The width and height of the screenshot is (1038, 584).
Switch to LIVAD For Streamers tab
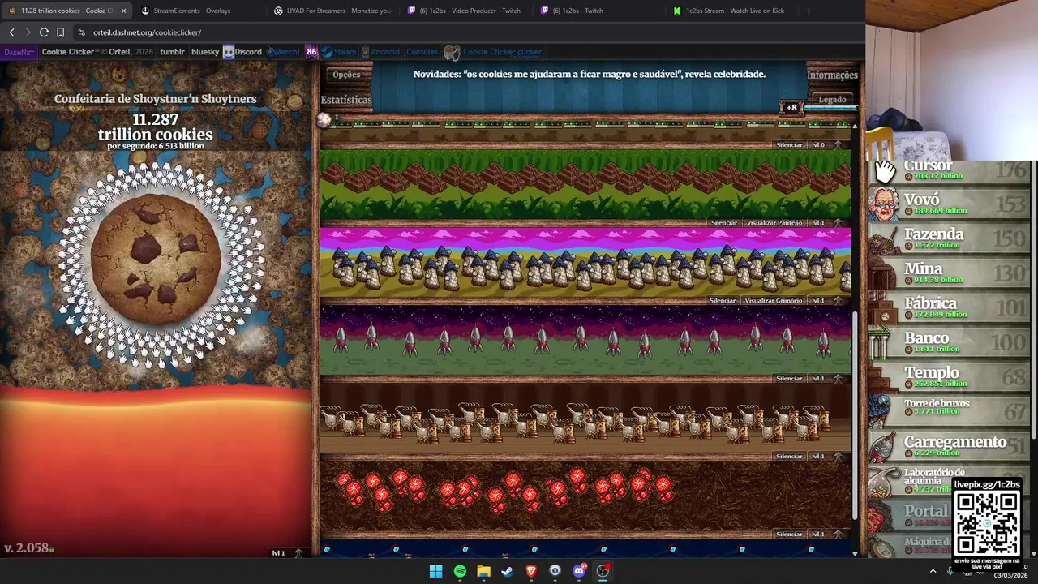tap(332, 11)
